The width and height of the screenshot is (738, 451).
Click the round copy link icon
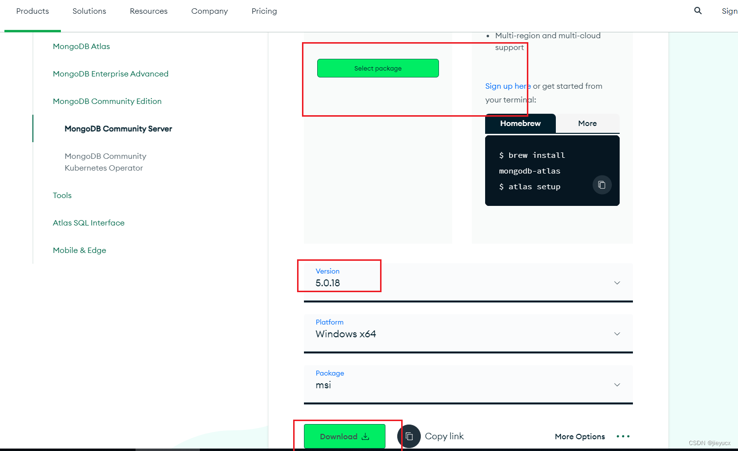click(409, 436)
